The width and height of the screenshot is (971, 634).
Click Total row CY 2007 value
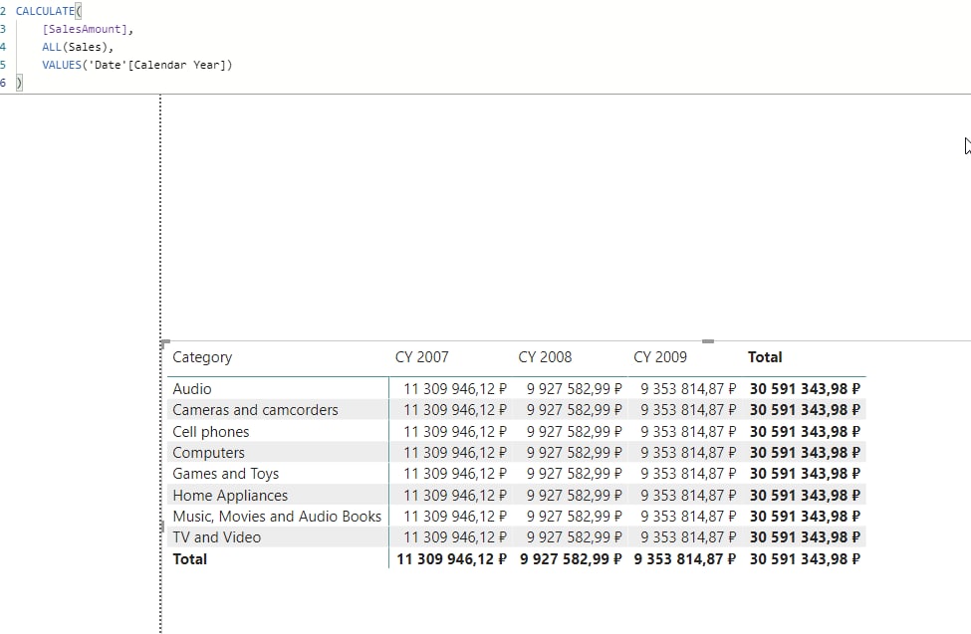point(451,559)
